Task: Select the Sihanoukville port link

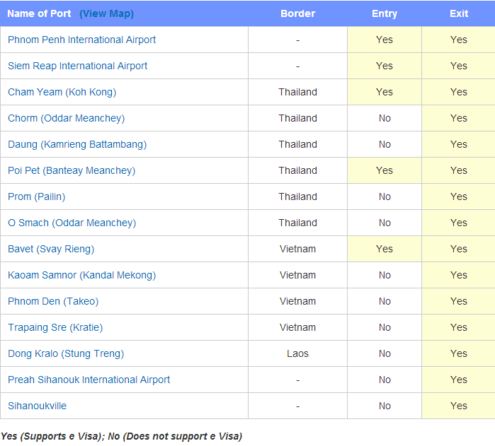Action: pyautogui.click(x=38, y=406)
